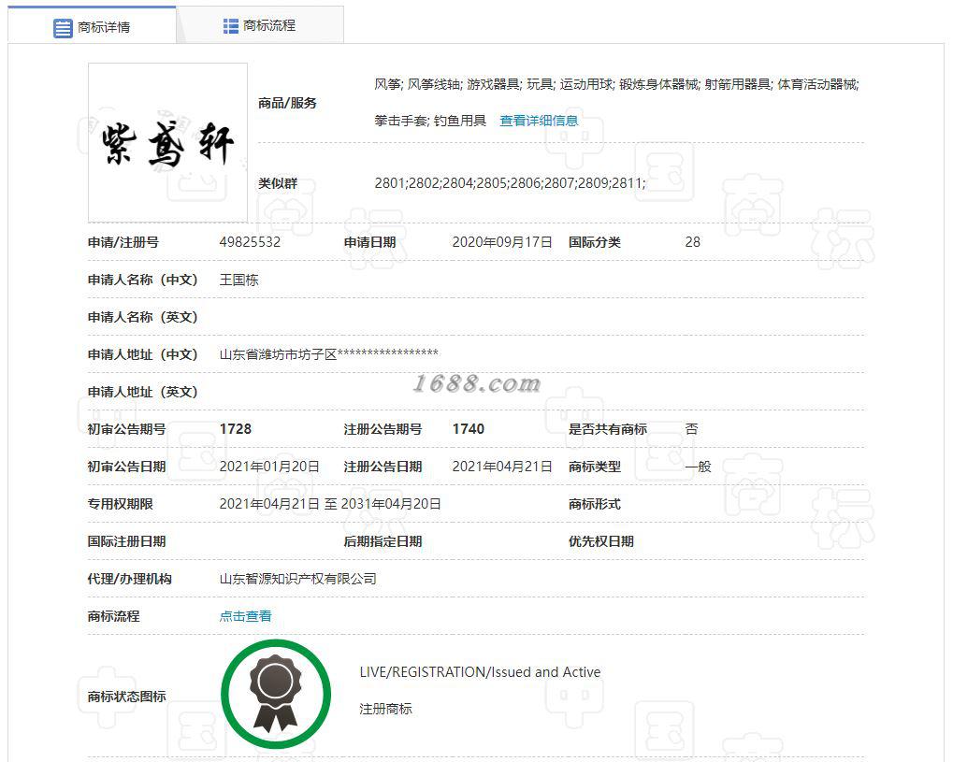
Task: Click the 商标形式 label
Action: (x=595, y=504)
